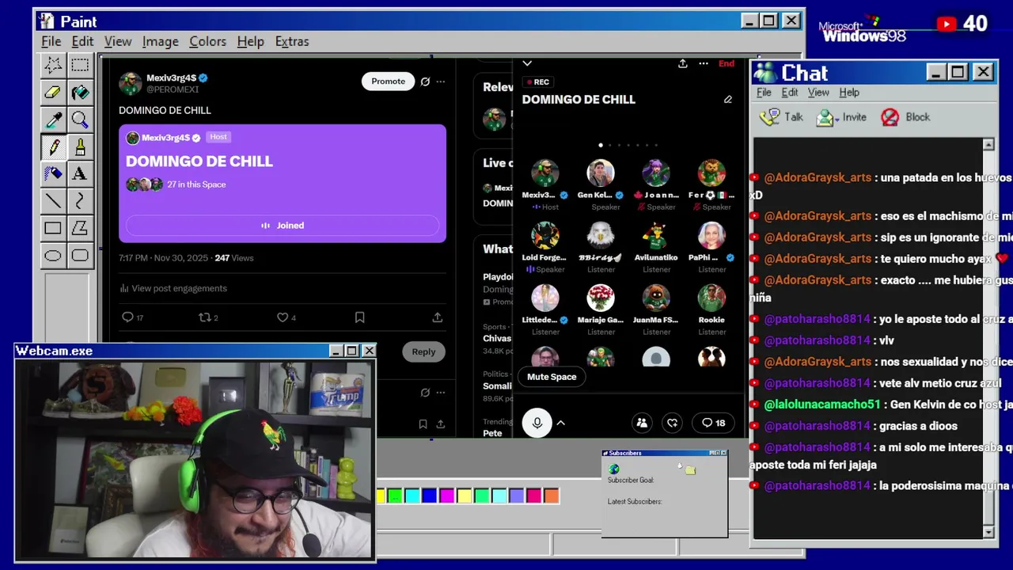The width and height of the screenshot is (1013, 570).
Task: Pick the Eraser tool in Paint
Action: (x=53, y=93)
